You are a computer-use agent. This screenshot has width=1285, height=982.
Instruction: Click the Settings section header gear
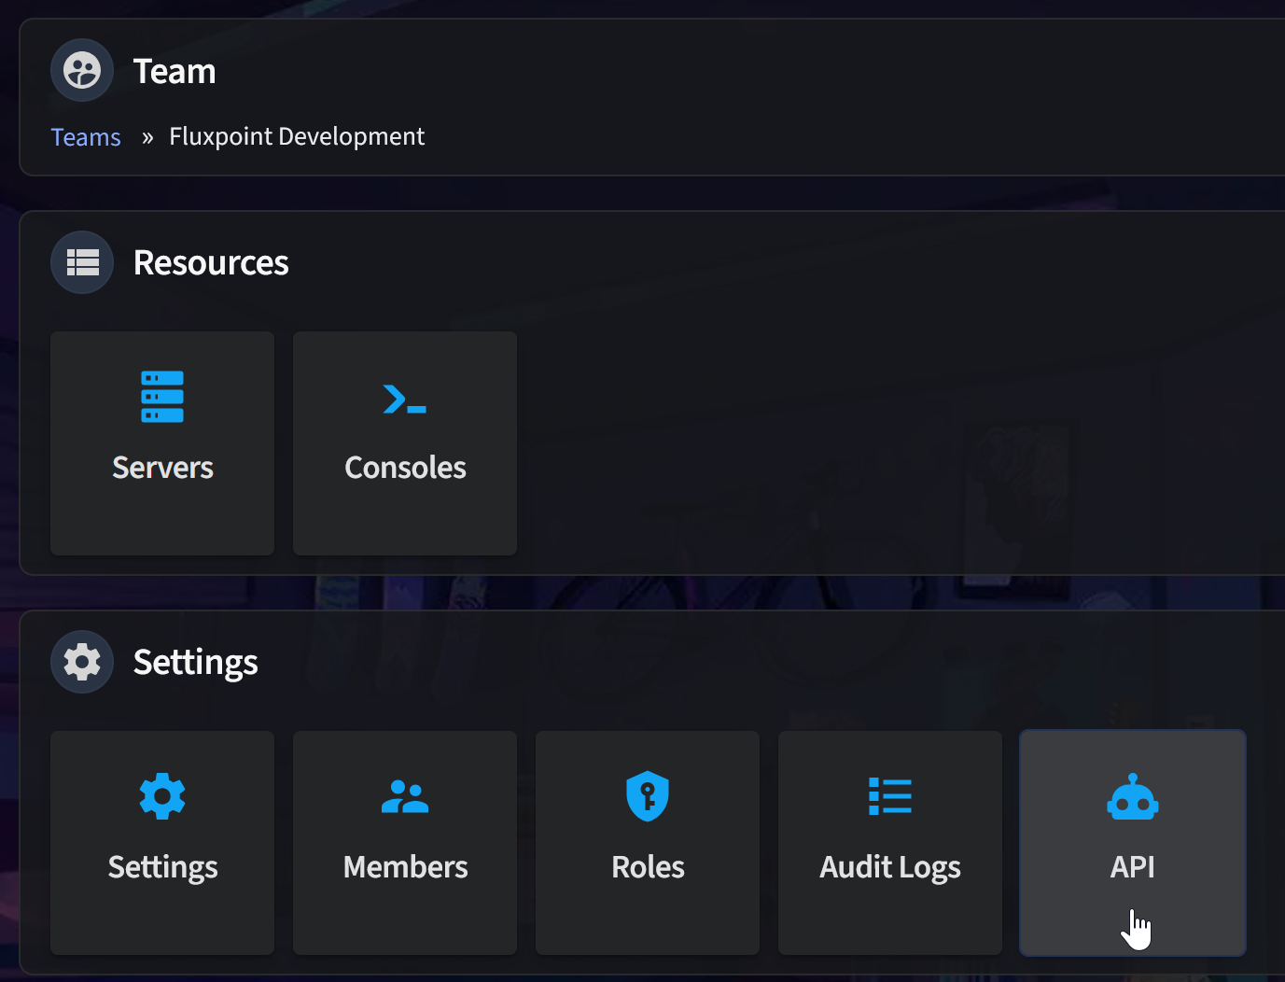point(82,662)
